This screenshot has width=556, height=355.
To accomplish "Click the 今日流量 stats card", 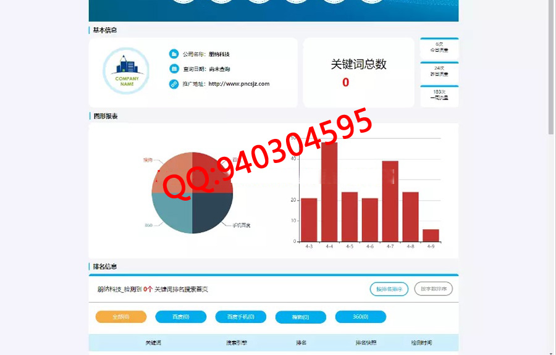I will [x=439, y=48].
